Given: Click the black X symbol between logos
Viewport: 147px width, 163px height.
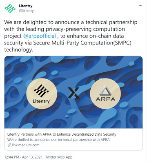Looking at the screenshot, I should click(73, 93).
